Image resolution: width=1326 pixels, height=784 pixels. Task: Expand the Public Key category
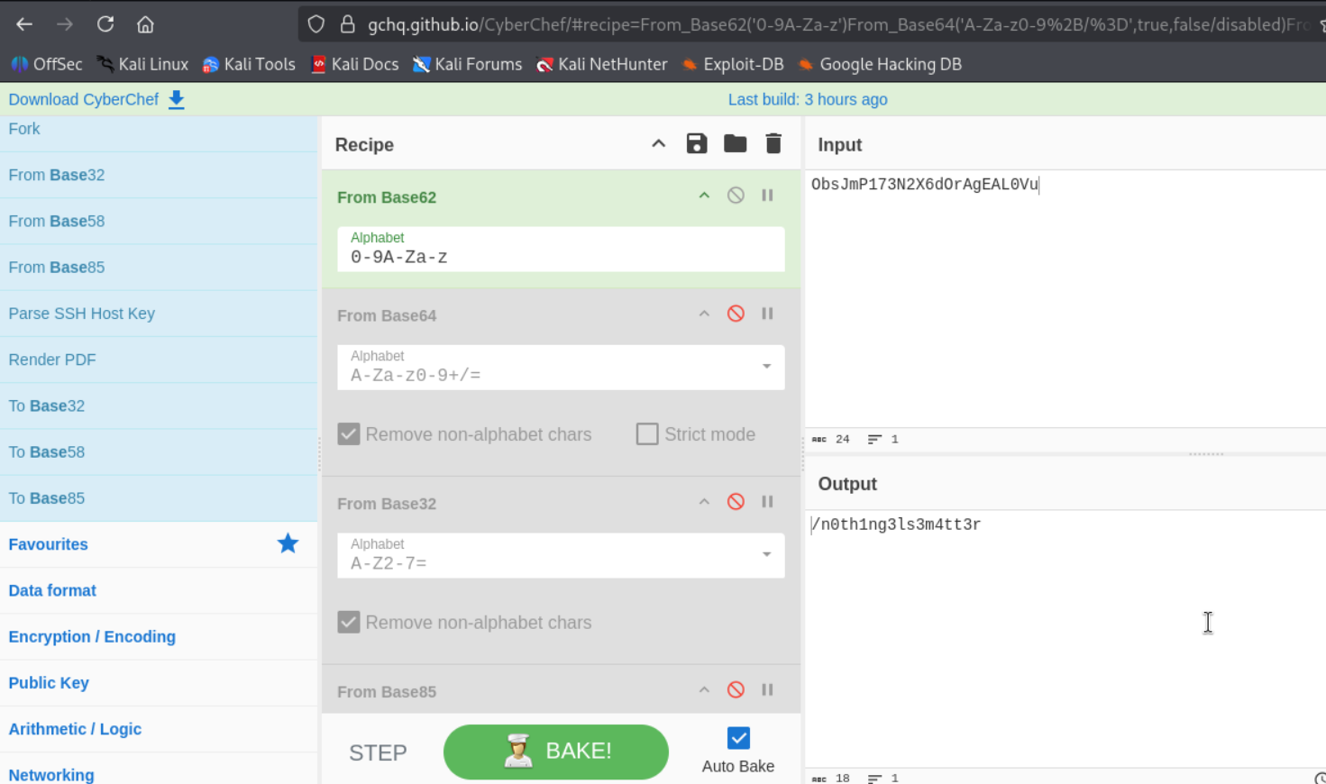click(x=159, y=683)
